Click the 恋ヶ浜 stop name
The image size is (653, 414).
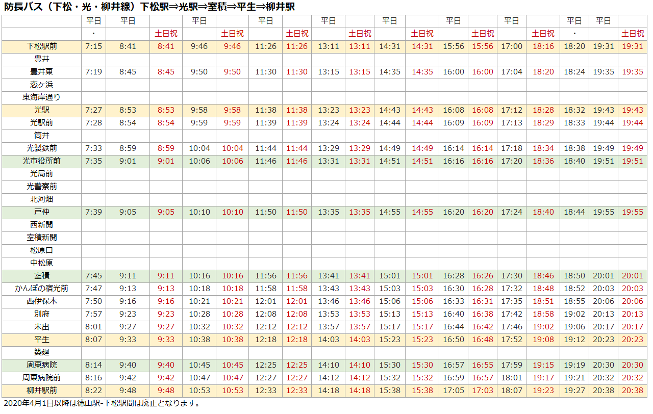pyautogui.click(x=41, y=85)
